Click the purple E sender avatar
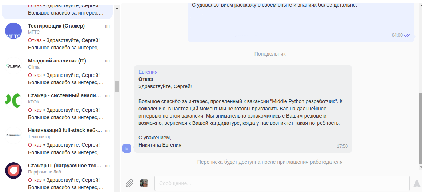Image resolution: width=422 pixels, height=192 pixels. [x=127, y=148]
